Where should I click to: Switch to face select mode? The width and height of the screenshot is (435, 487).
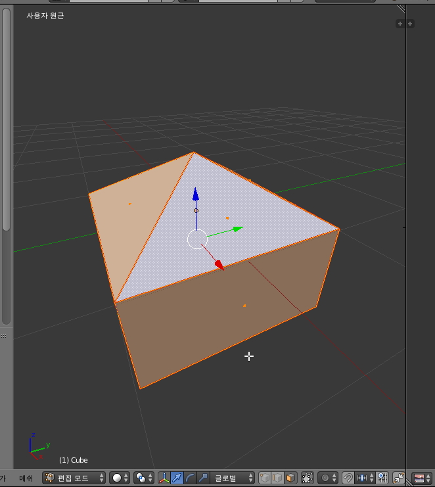(x=290, y=478)
